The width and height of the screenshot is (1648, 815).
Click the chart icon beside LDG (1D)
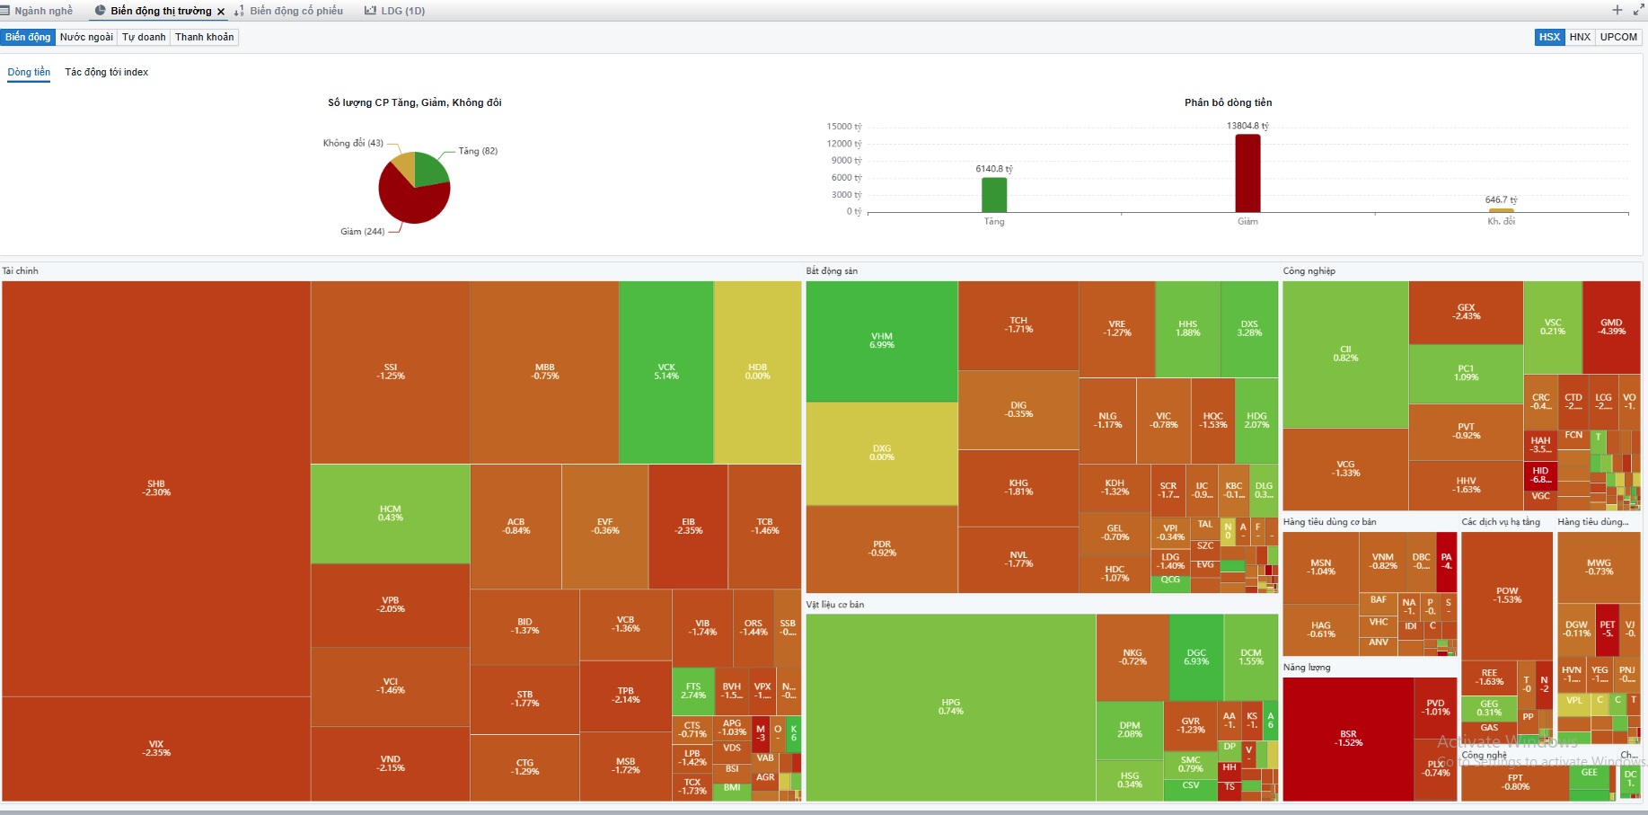pos(370,11)
